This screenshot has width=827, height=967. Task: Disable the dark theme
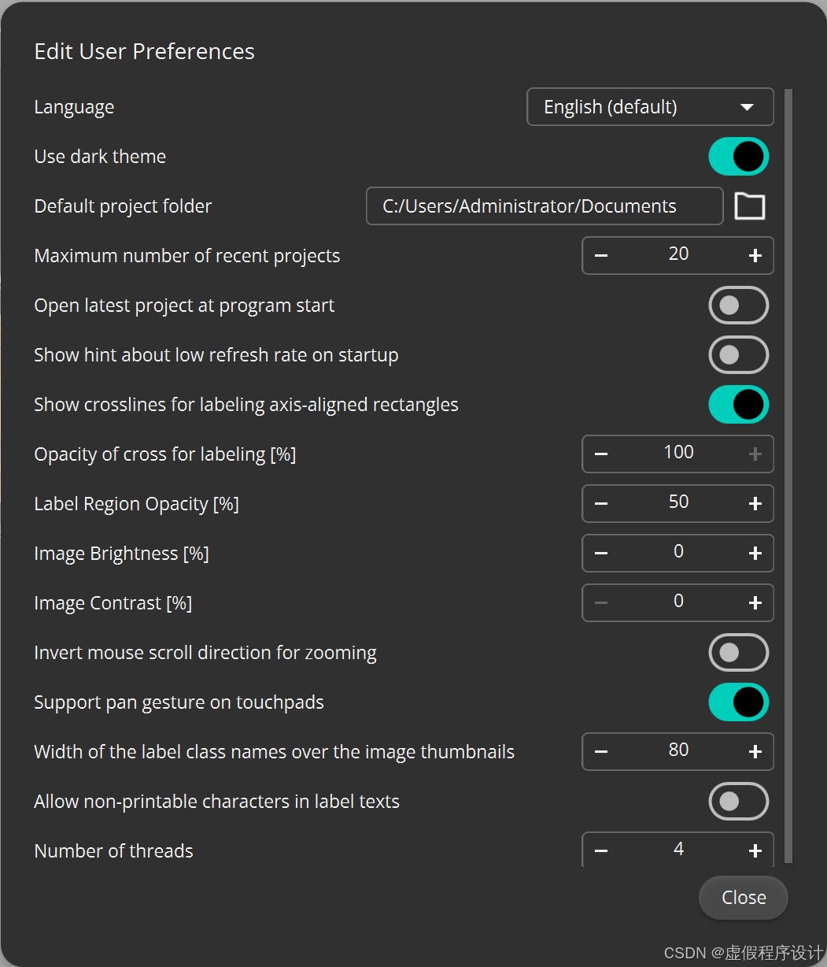pos(738,156)
